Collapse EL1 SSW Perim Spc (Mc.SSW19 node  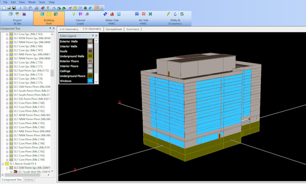[x=7, y=168]
